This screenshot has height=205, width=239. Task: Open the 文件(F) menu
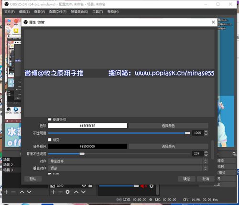point(10,11)
